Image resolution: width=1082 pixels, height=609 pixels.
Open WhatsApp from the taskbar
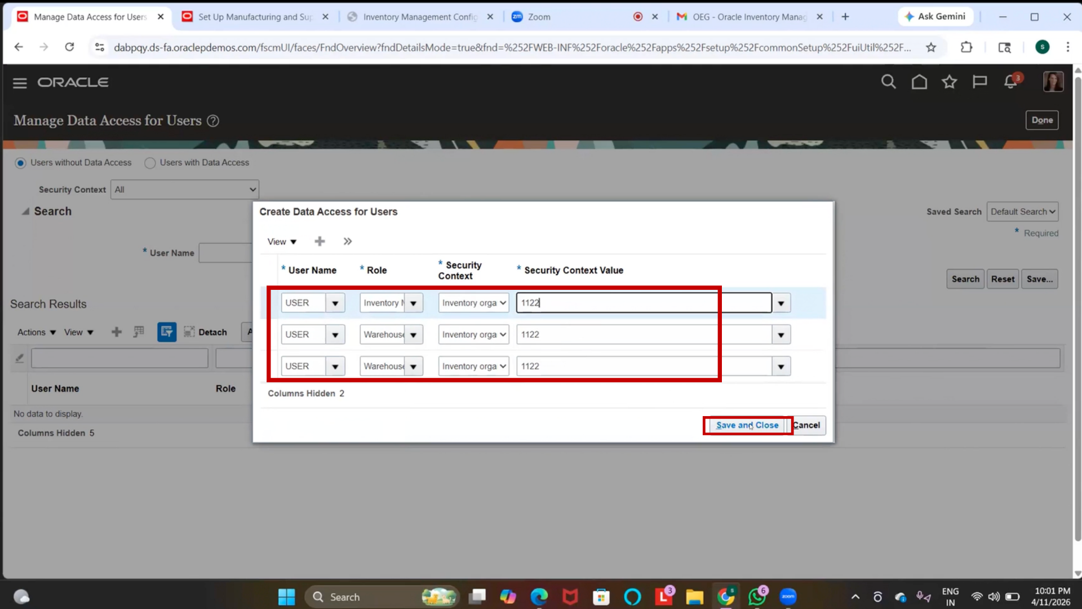(757, 597)
